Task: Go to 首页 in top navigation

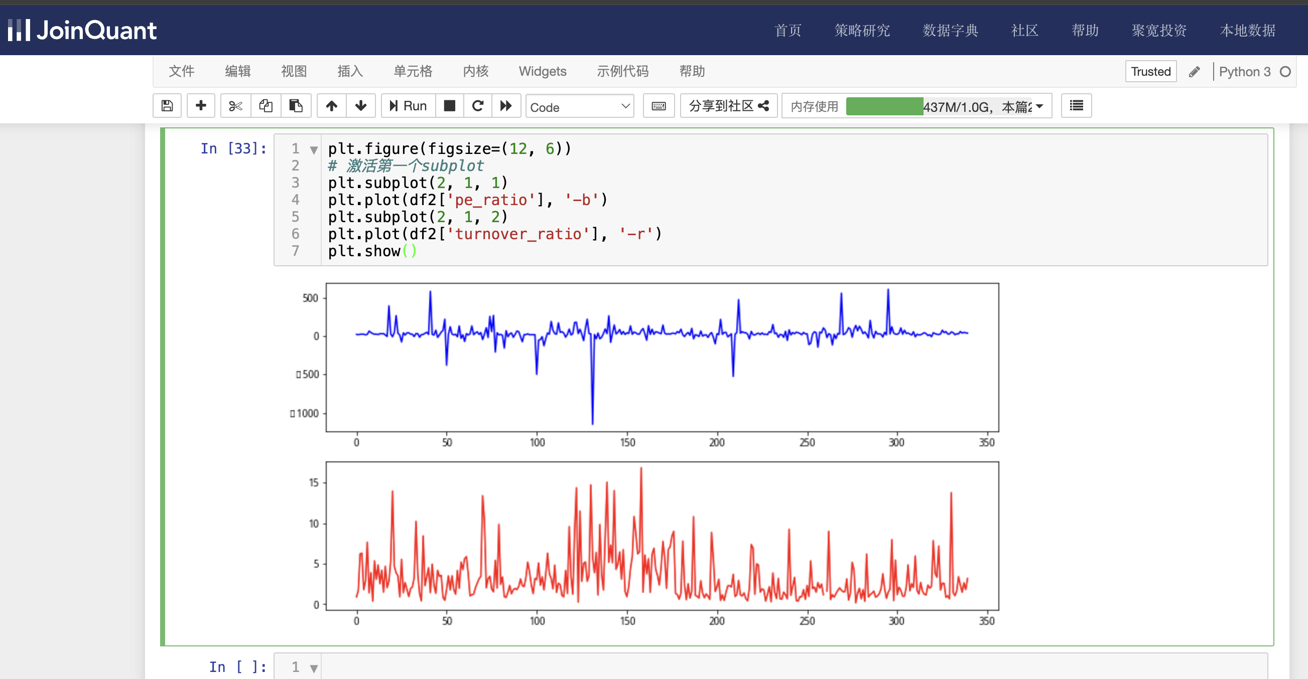Action: [788, 31]
